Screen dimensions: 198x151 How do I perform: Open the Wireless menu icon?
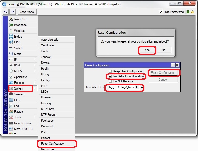coord(11,31)
